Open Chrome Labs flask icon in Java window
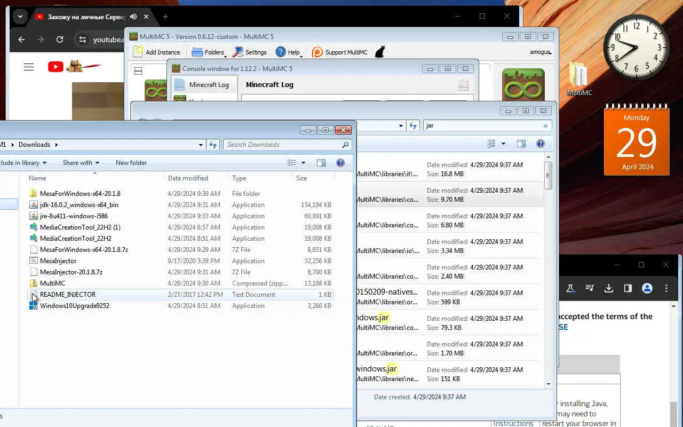This screenshot has width=683, height=427. click(570, 288)
